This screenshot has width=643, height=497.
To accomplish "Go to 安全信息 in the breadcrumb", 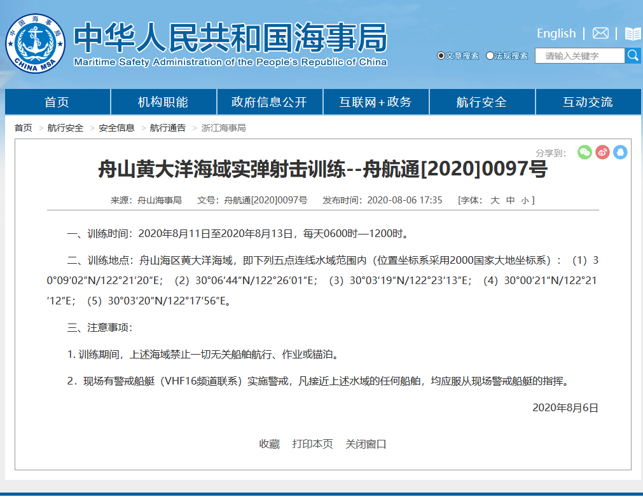I will click(x=116, y=128).
